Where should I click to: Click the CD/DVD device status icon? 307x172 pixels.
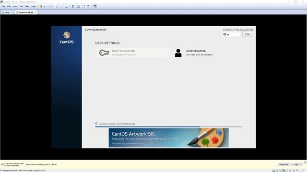click(x=277, y=171)
